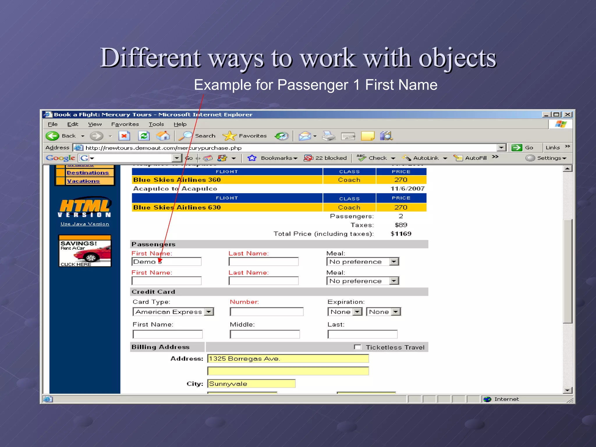The height and width of the screenshot is (447, 596).
Task: Click the yellow Discuss note icon
Action: point(368,136)
